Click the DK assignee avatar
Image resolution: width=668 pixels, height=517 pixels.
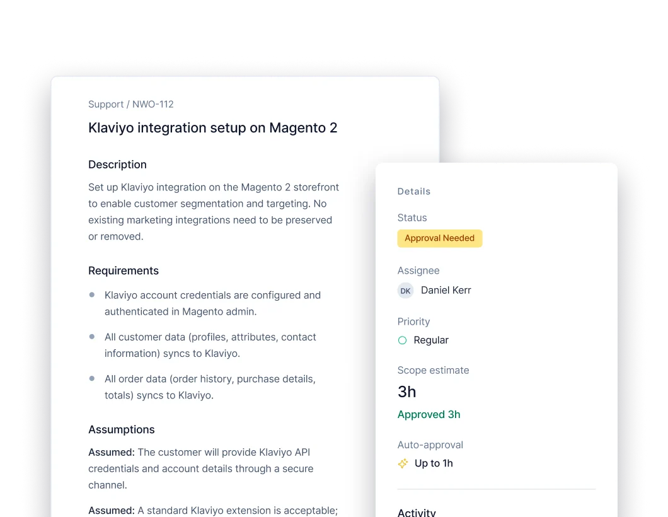point(405,291)
